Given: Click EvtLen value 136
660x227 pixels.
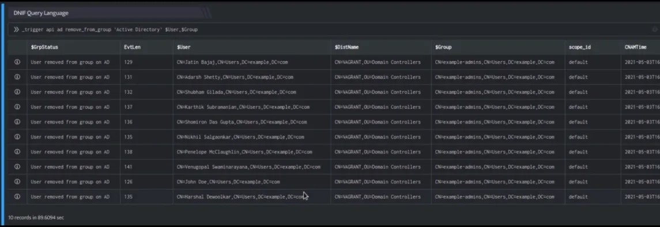Looking at the screenshot, I should (x=128, y=122).
